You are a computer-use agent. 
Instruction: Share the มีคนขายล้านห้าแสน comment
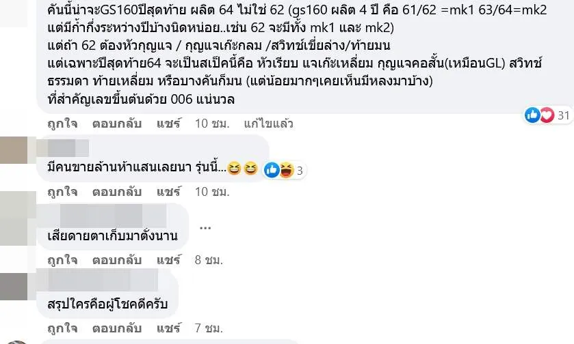(168, 192)
